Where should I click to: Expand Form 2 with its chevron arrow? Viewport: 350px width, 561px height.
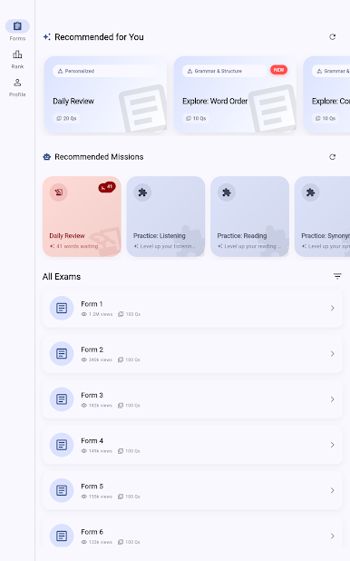click(x=333, y=353)
